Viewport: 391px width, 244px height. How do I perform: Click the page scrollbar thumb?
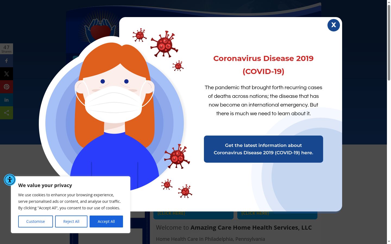click(389, 42)
